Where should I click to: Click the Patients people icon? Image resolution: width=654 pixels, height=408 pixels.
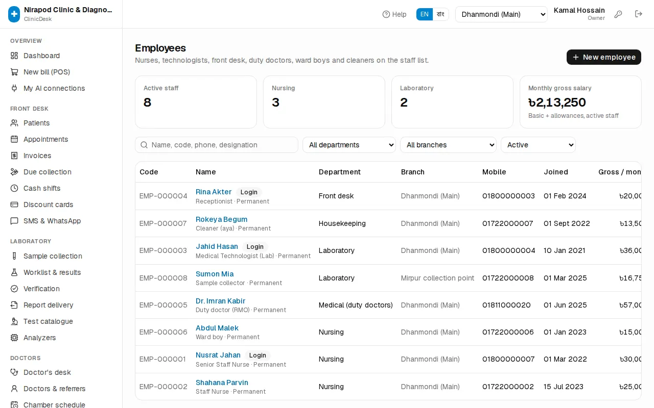tap(14, 123)
